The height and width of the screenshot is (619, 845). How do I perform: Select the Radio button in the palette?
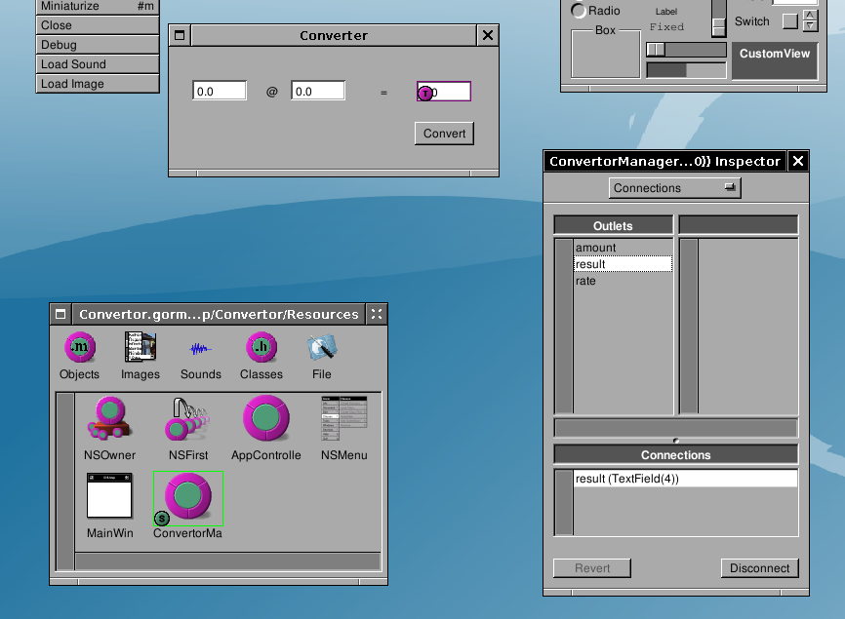click(580, 11)
